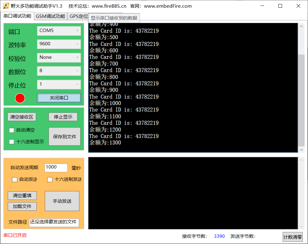Enable the 自动清空 checkbox
The height and width of the screenshot is (244, 308).
(12, 130)
